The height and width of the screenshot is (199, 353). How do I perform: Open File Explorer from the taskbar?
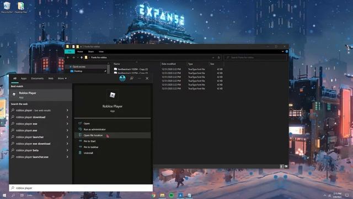(x=162, y=195)
